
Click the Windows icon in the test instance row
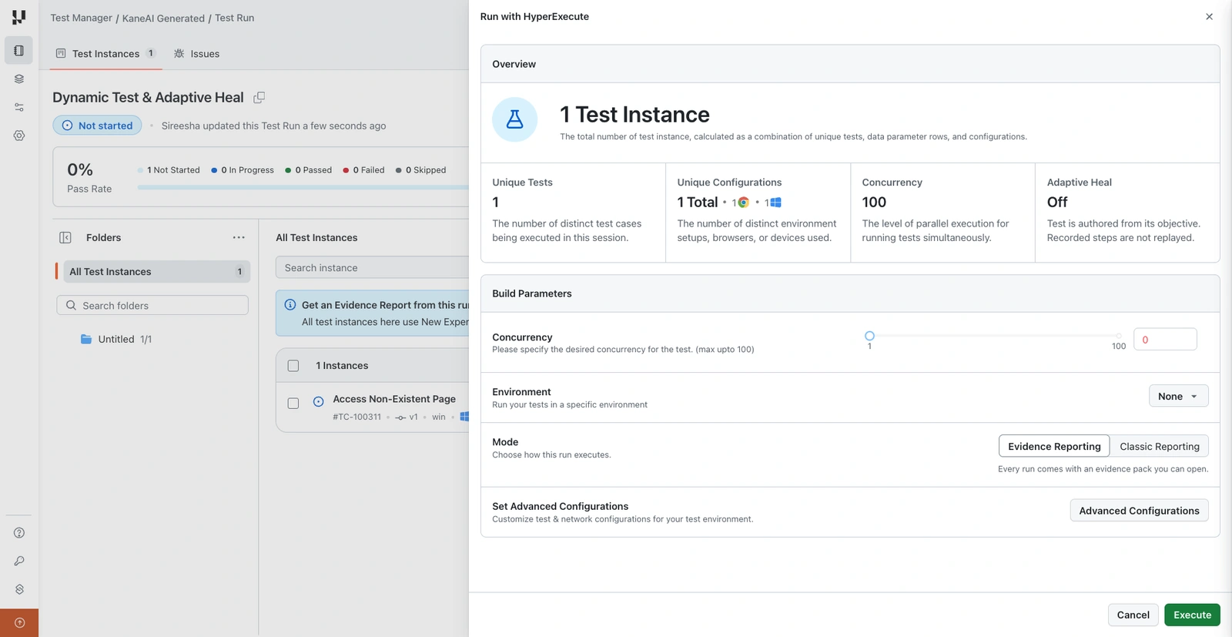coord(464,417)
